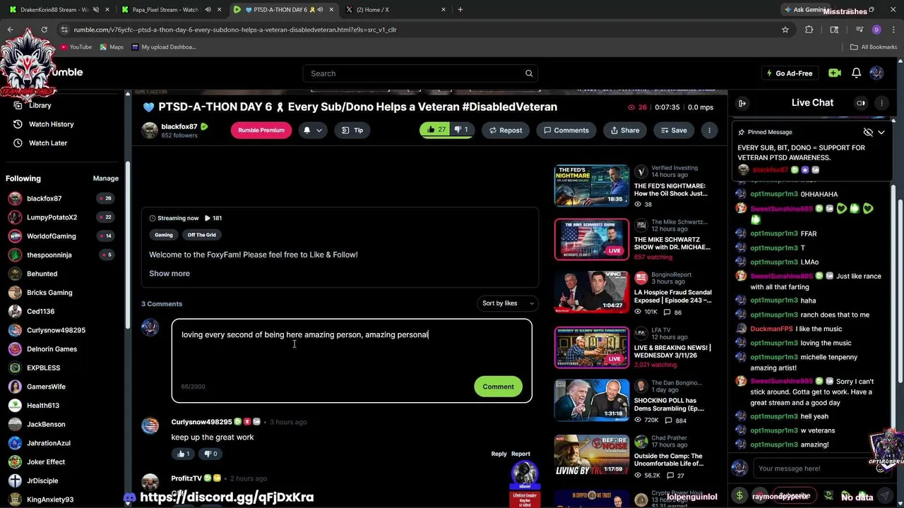The image size is (904, 508).
Task: Like Curlysnow498295's comment
Action: 184,454
